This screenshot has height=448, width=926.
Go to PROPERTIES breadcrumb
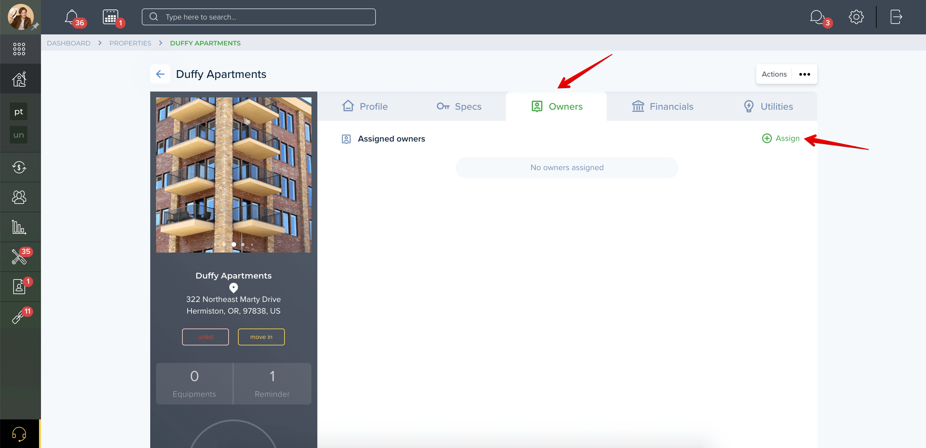(130, 43)
